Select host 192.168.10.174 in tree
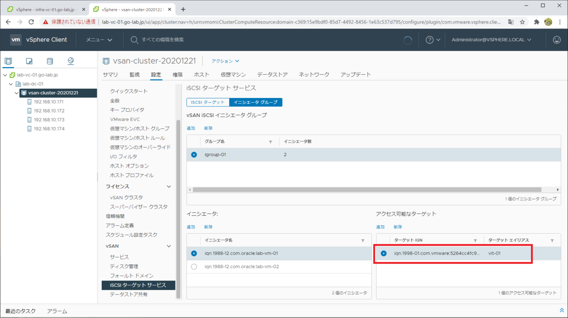The image size is (568, 318). coord(49,129)
